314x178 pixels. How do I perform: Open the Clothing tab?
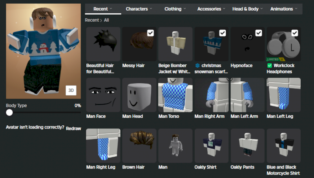pos(175,9)
